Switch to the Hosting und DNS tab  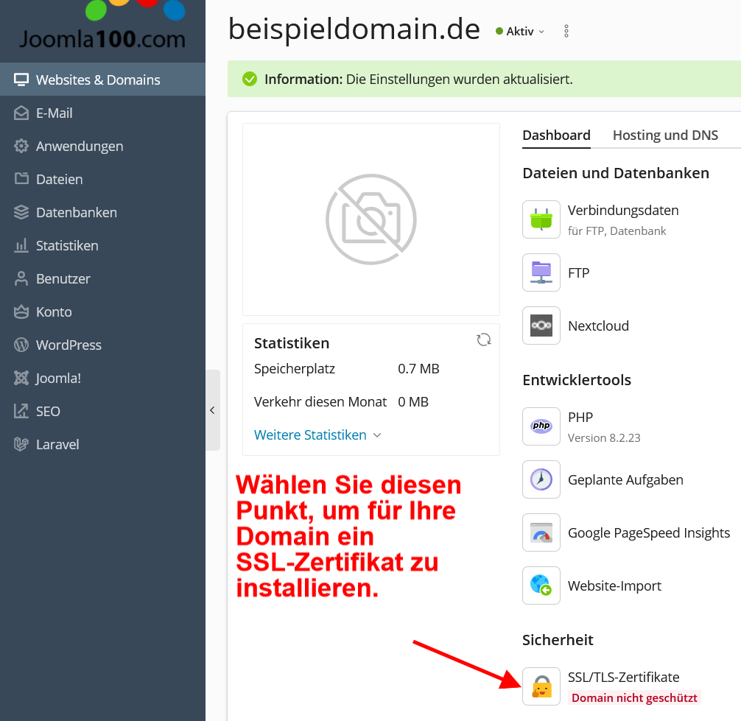point(665,135)
